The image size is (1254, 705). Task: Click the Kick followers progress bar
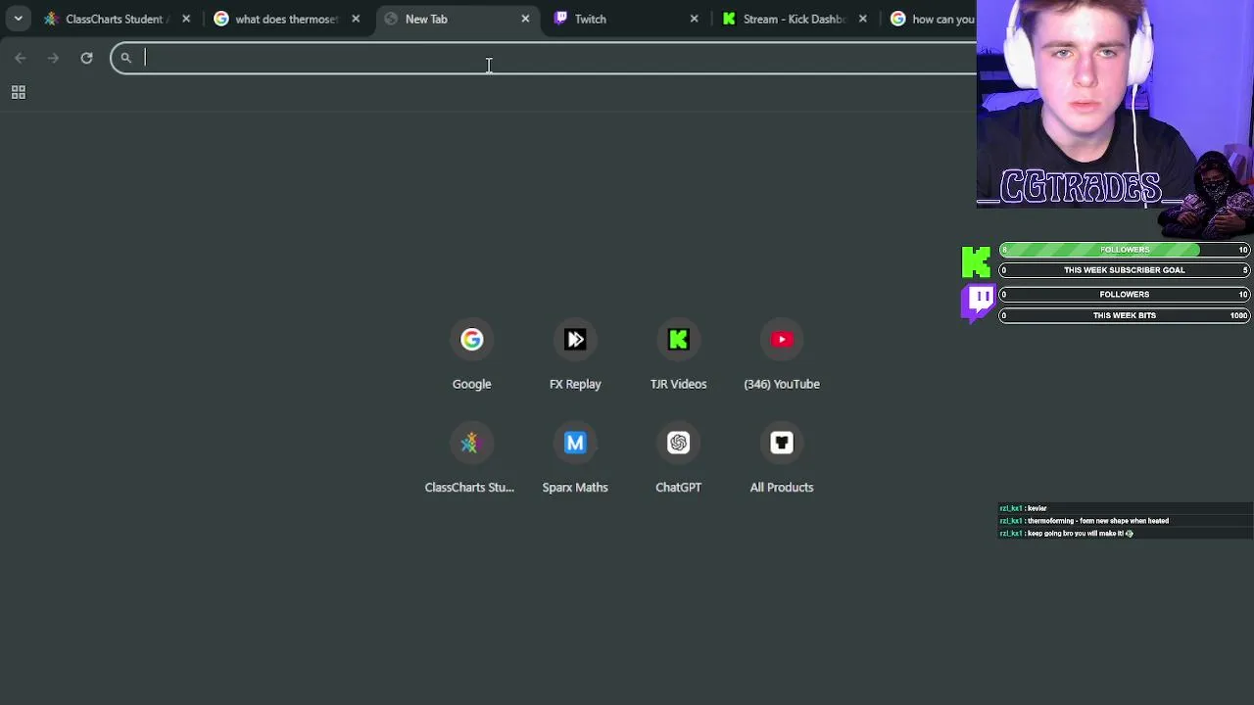click(x=1125, y=250)
